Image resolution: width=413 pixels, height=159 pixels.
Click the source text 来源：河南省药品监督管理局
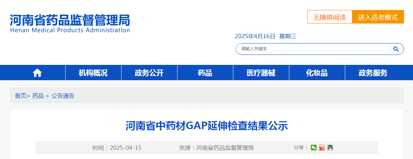[216, 148]
